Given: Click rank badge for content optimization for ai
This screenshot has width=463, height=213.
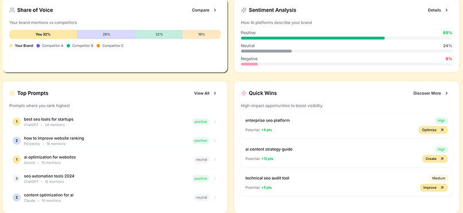Looking at the screenshot, I should pos(17,197).
